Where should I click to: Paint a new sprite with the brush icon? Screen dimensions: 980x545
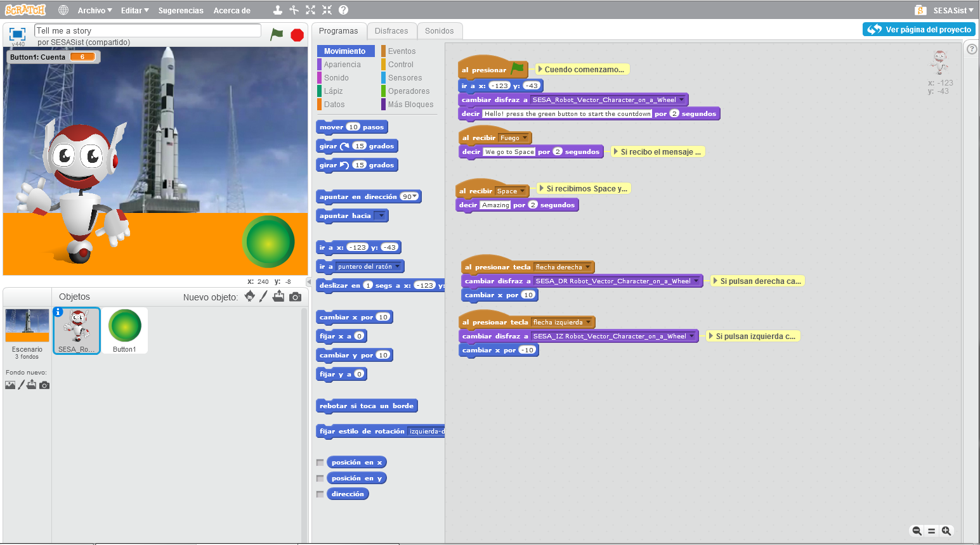(264, 296)
